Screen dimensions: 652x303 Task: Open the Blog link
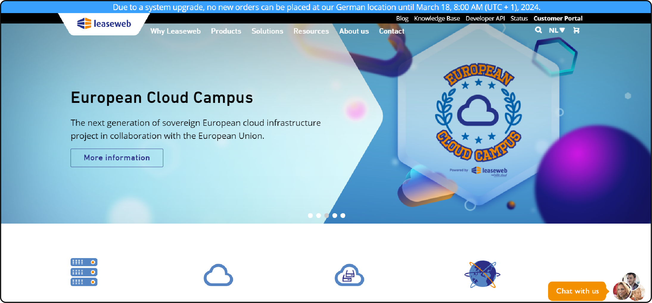tap(402, 18)
